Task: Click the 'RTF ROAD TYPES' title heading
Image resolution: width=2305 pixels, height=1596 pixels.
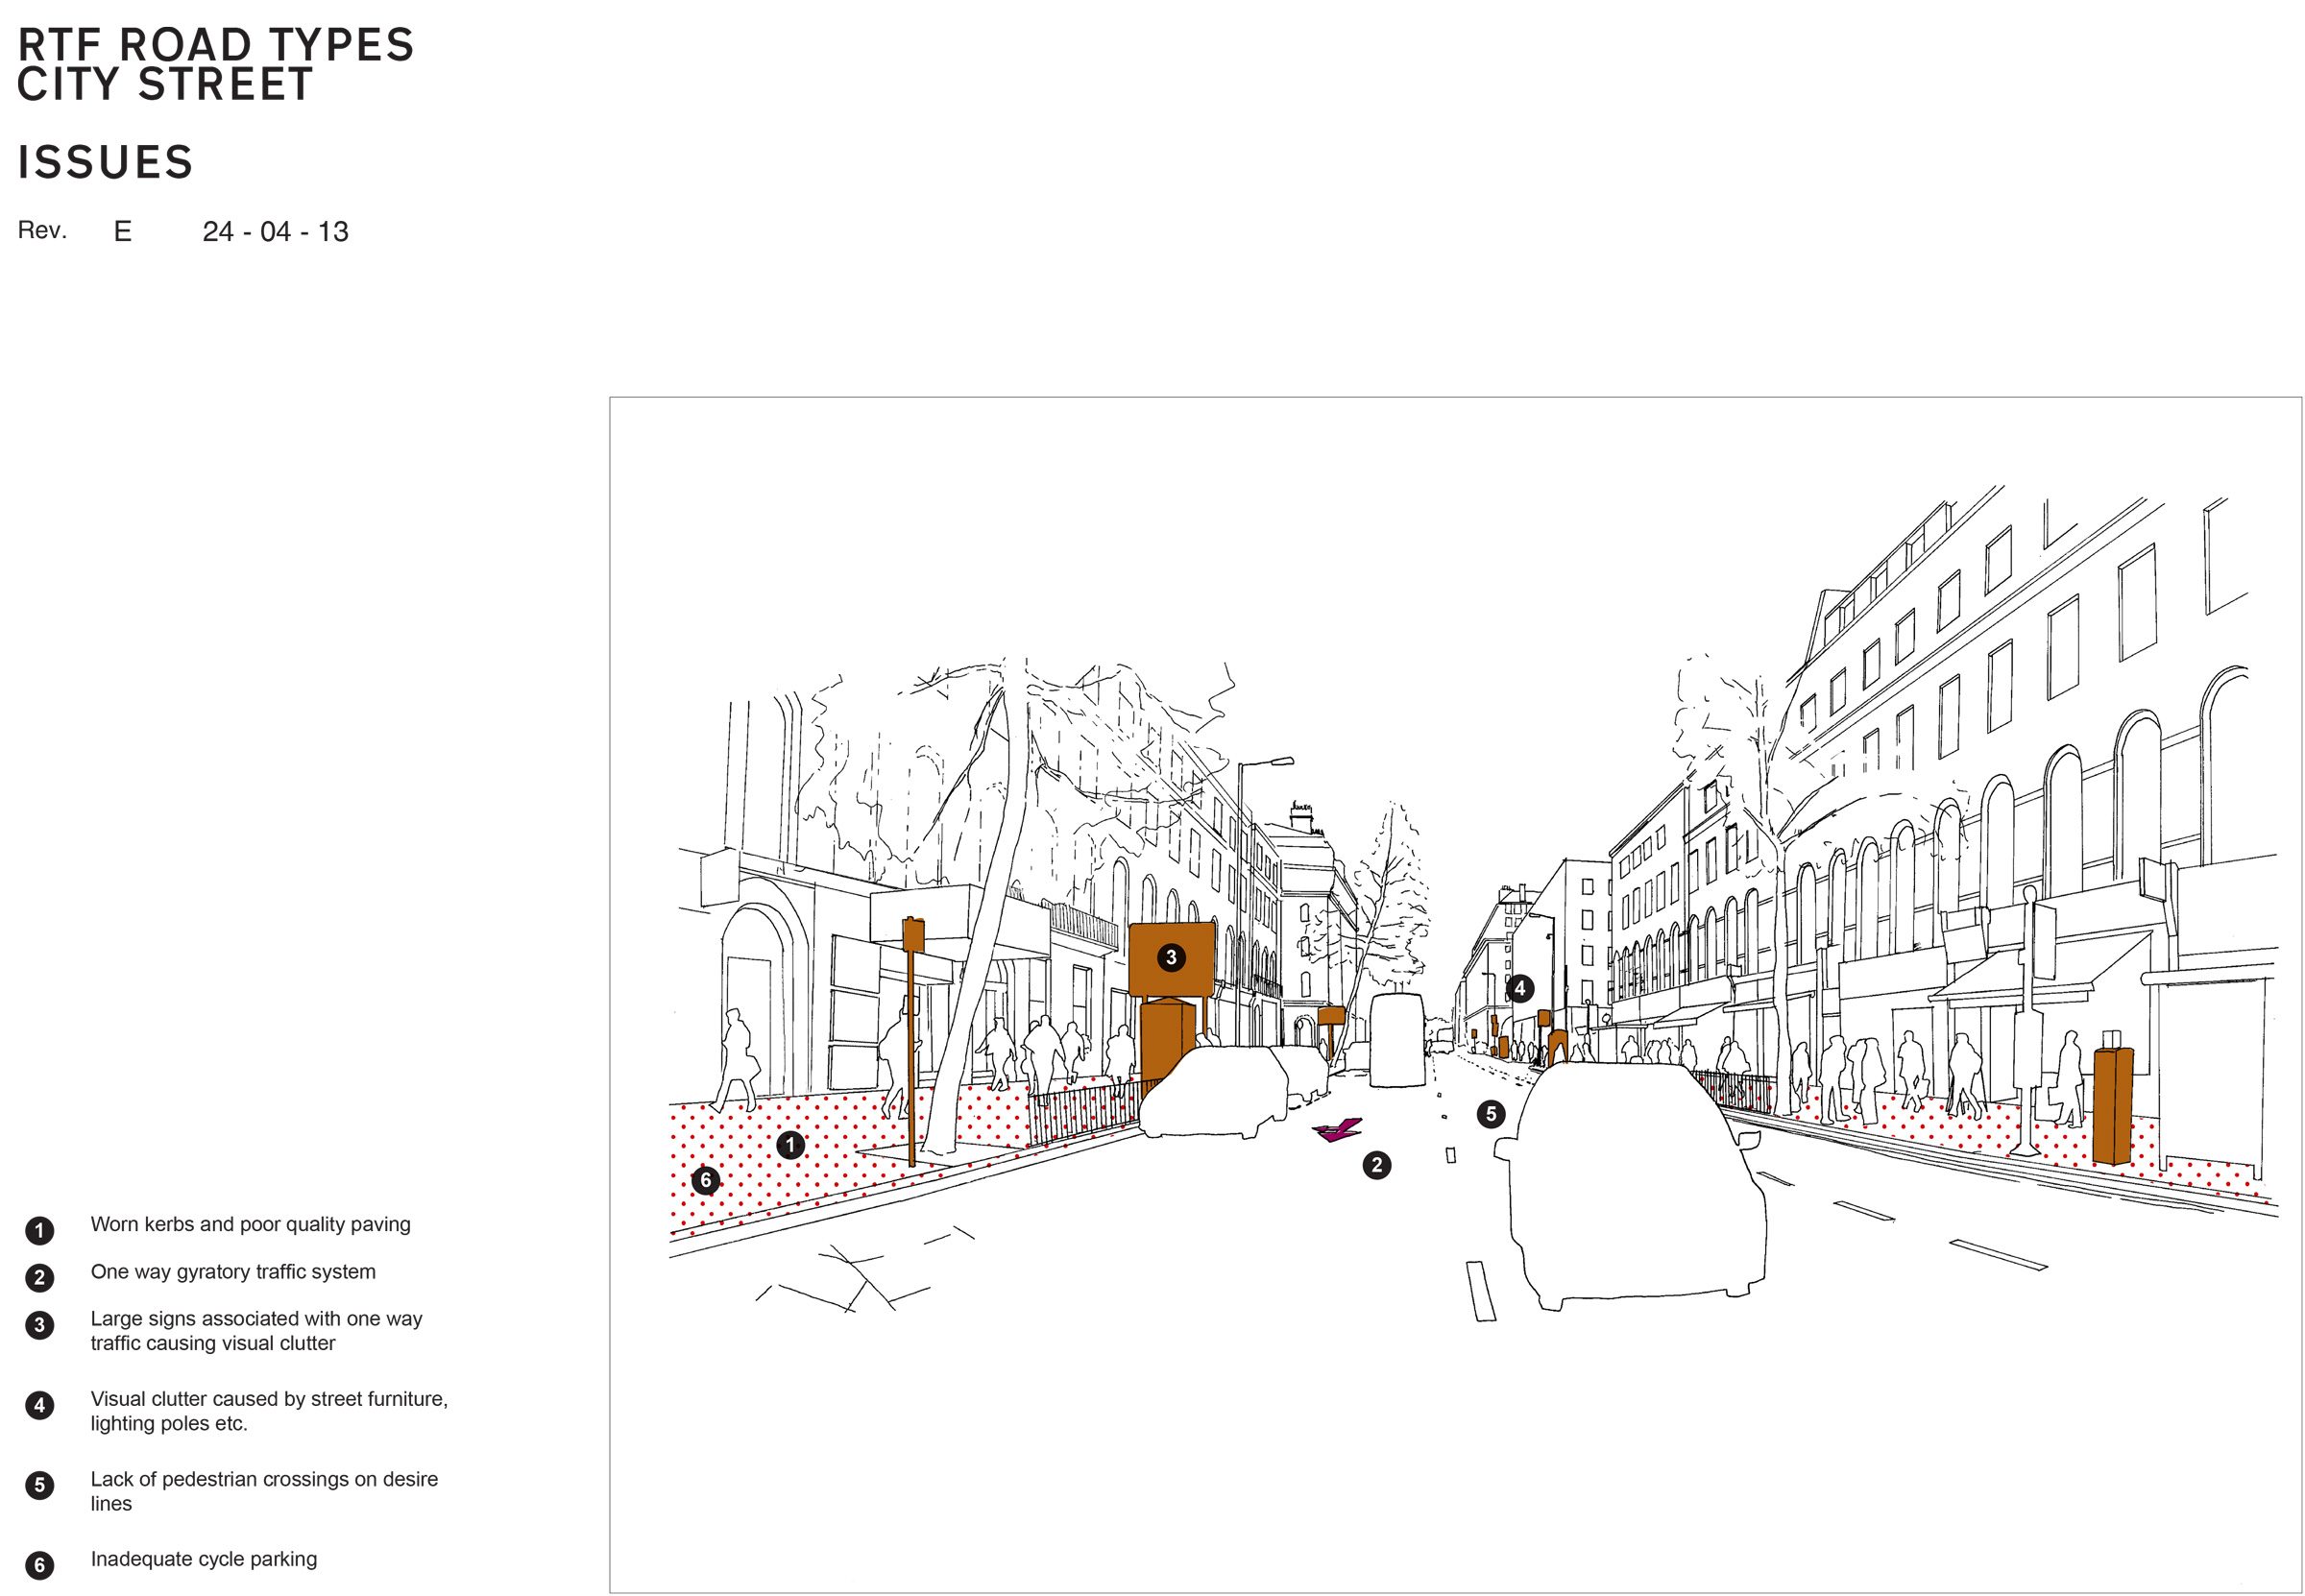Action: coord(215,46)
